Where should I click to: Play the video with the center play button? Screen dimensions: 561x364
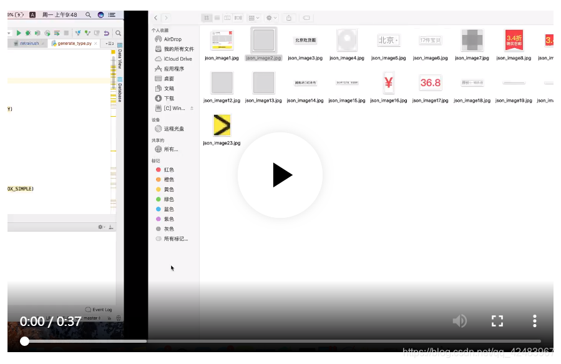(x=280, y=175)
